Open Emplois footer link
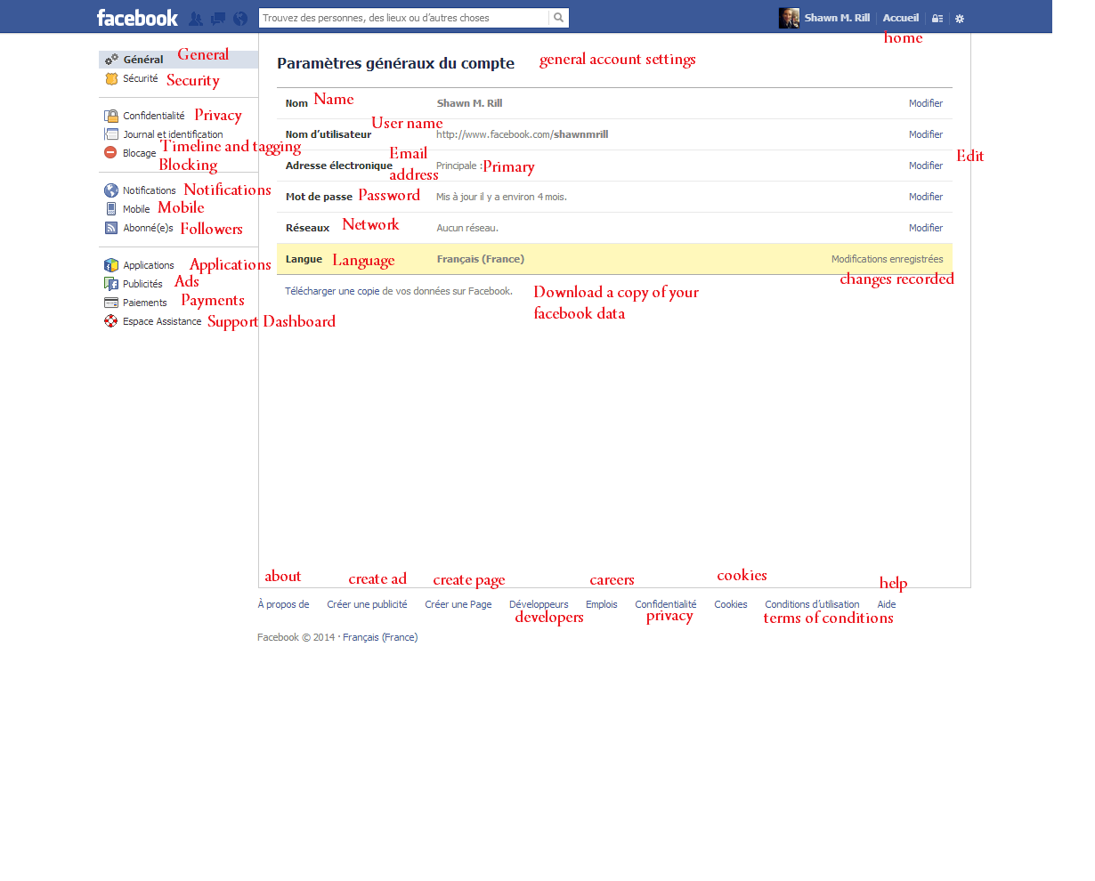The height and width of the screenshot is (881, 1095). pos(602,604)
